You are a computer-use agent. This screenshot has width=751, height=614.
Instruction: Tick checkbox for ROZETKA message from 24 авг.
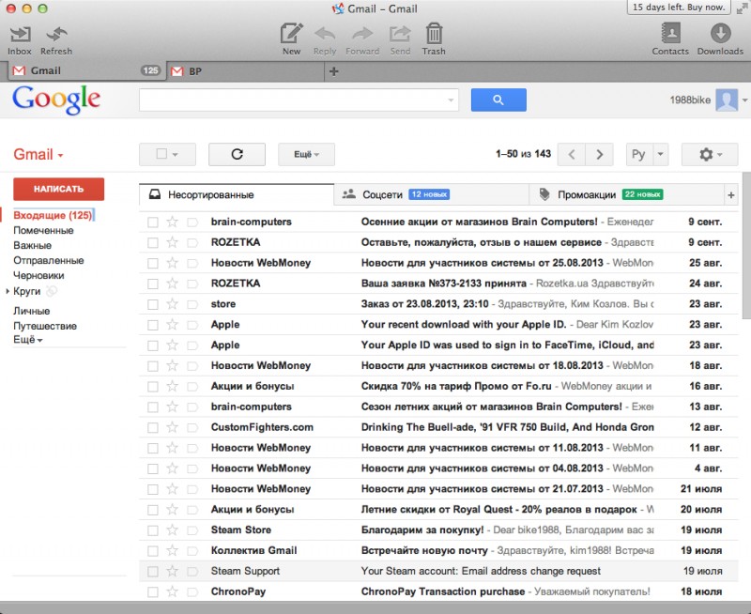click(153, 284)
